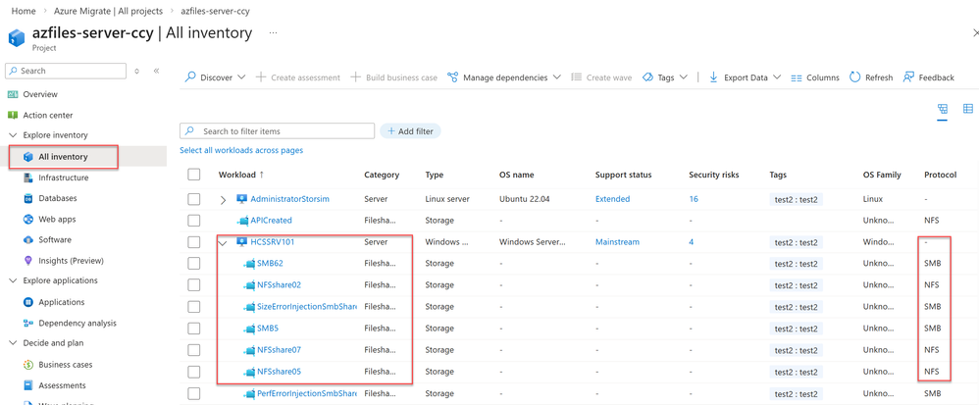
Task: Sort by Workload column header
Action: 241,175
